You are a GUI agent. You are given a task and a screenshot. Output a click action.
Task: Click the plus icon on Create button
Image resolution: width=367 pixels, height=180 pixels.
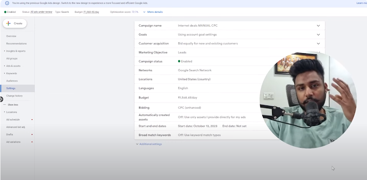8,24
